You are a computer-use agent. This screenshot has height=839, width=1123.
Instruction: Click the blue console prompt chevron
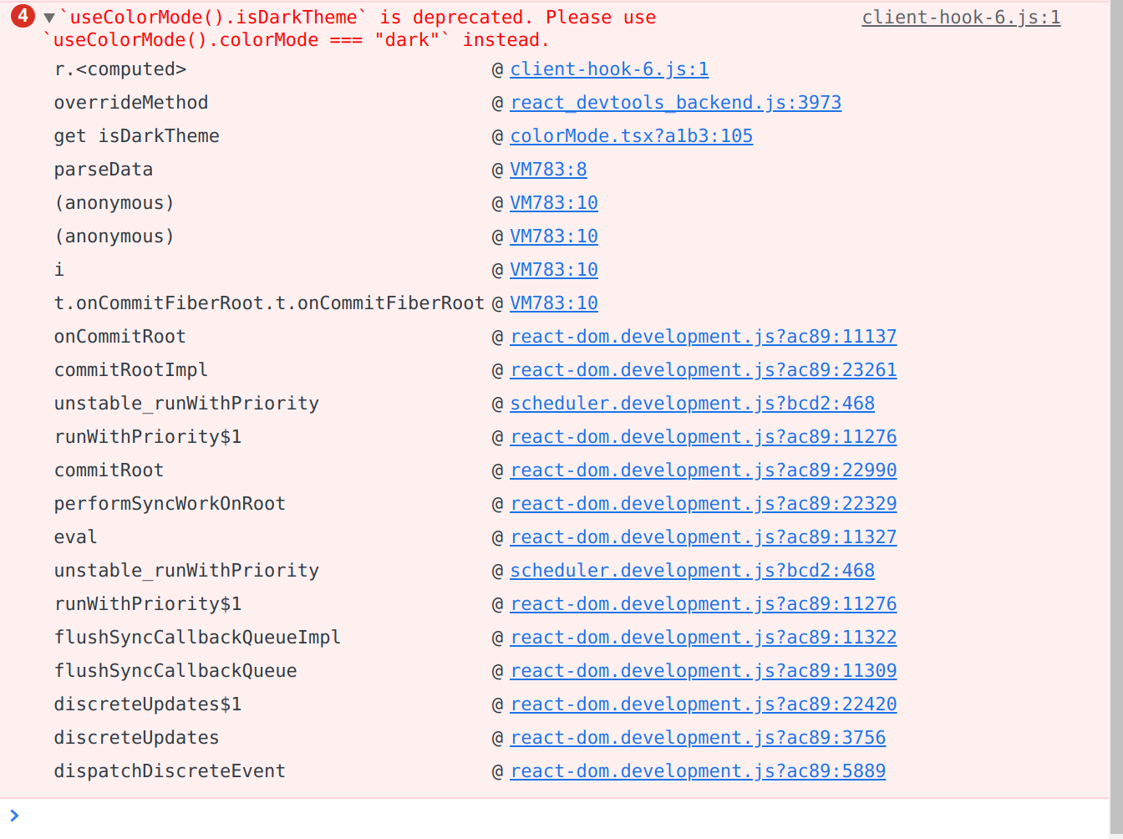pyautogui.click(x=14, y=816)
